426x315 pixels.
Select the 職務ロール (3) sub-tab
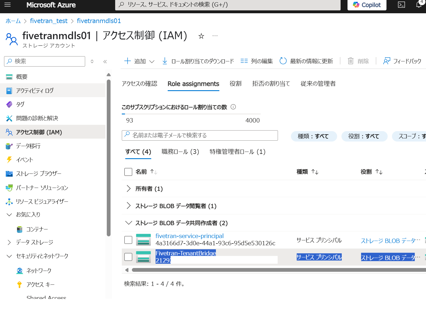(x=180, y=152)
